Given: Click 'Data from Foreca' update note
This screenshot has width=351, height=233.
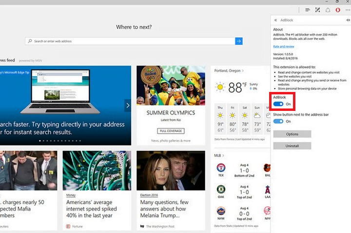Looking at the screenshot, I should (x=239, y=139).
